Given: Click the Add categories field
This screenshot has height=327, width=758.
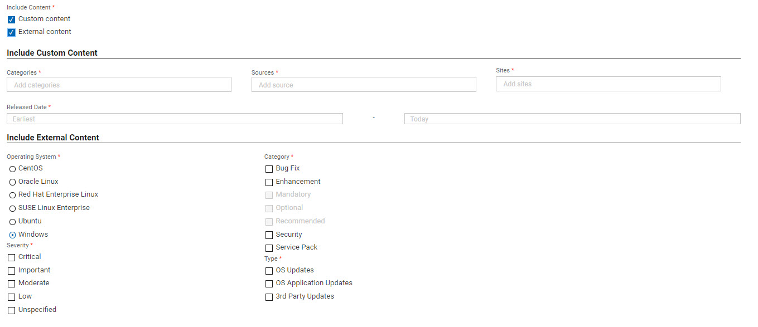Looking at the screenshot, I should tap(119, 85).
